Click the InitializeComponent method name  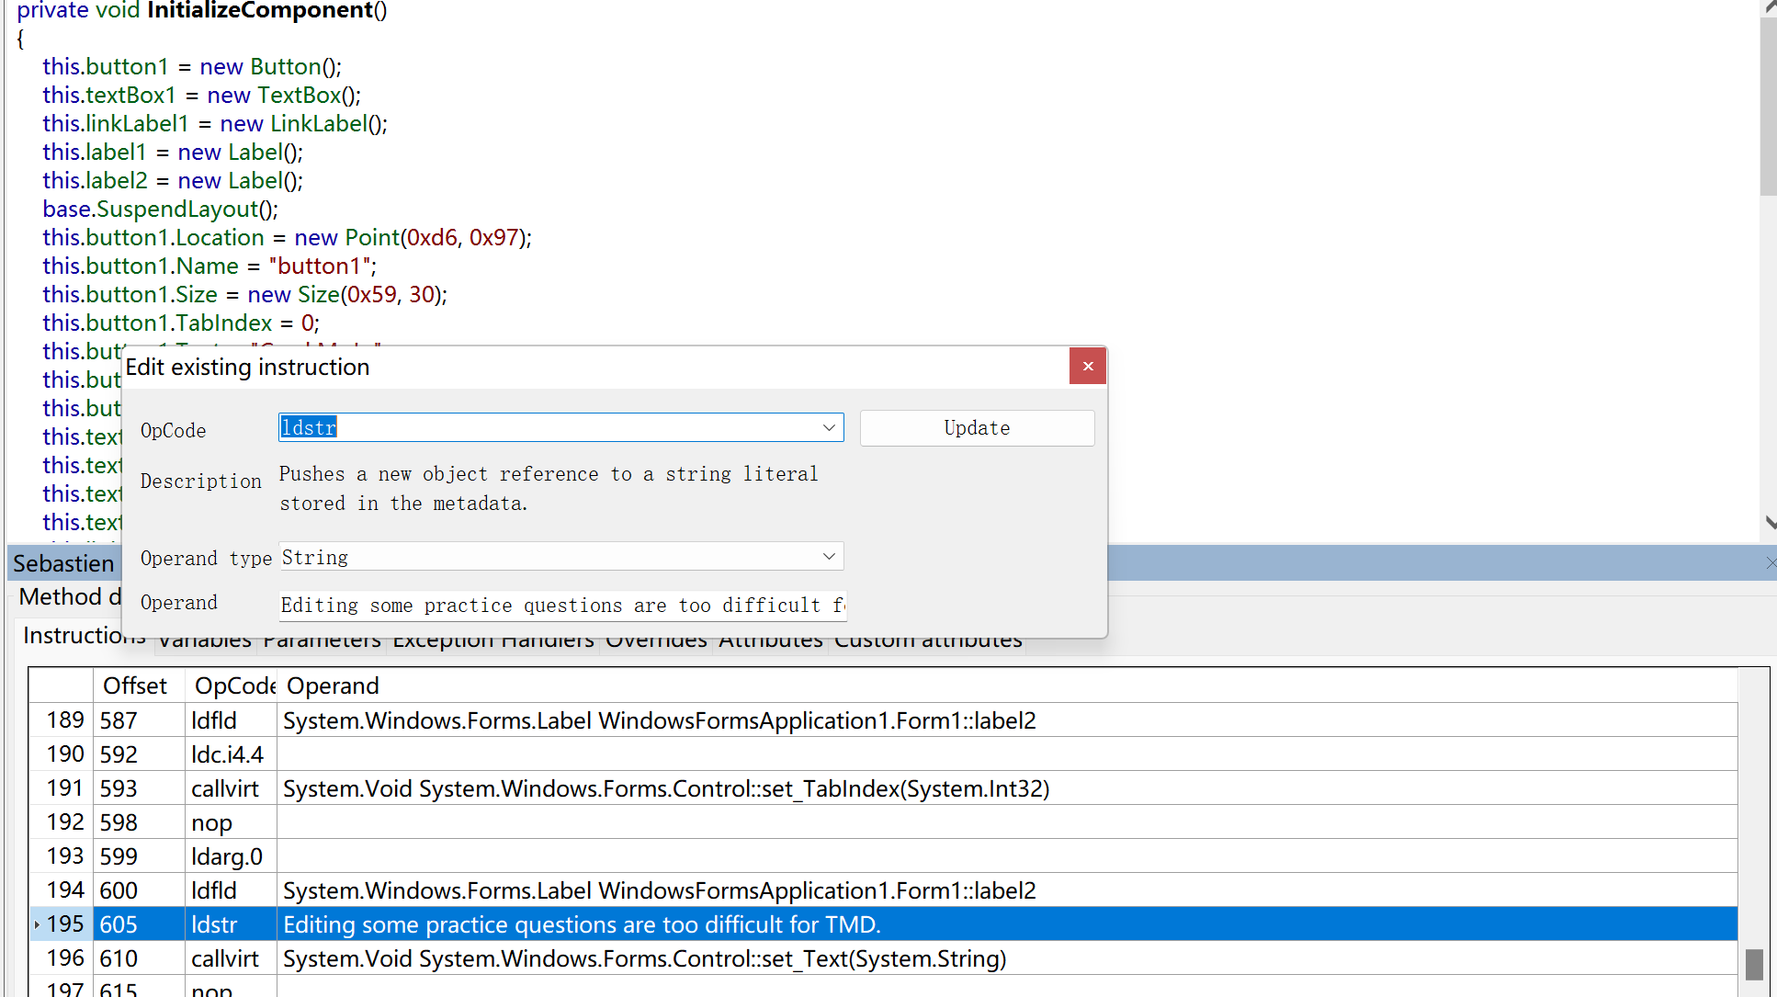pyautogui.click(x=260, y=11)
